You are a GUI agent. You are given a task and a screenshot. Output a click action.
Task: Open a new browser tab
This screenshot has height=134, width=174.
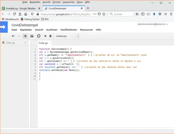coord(88,8)
